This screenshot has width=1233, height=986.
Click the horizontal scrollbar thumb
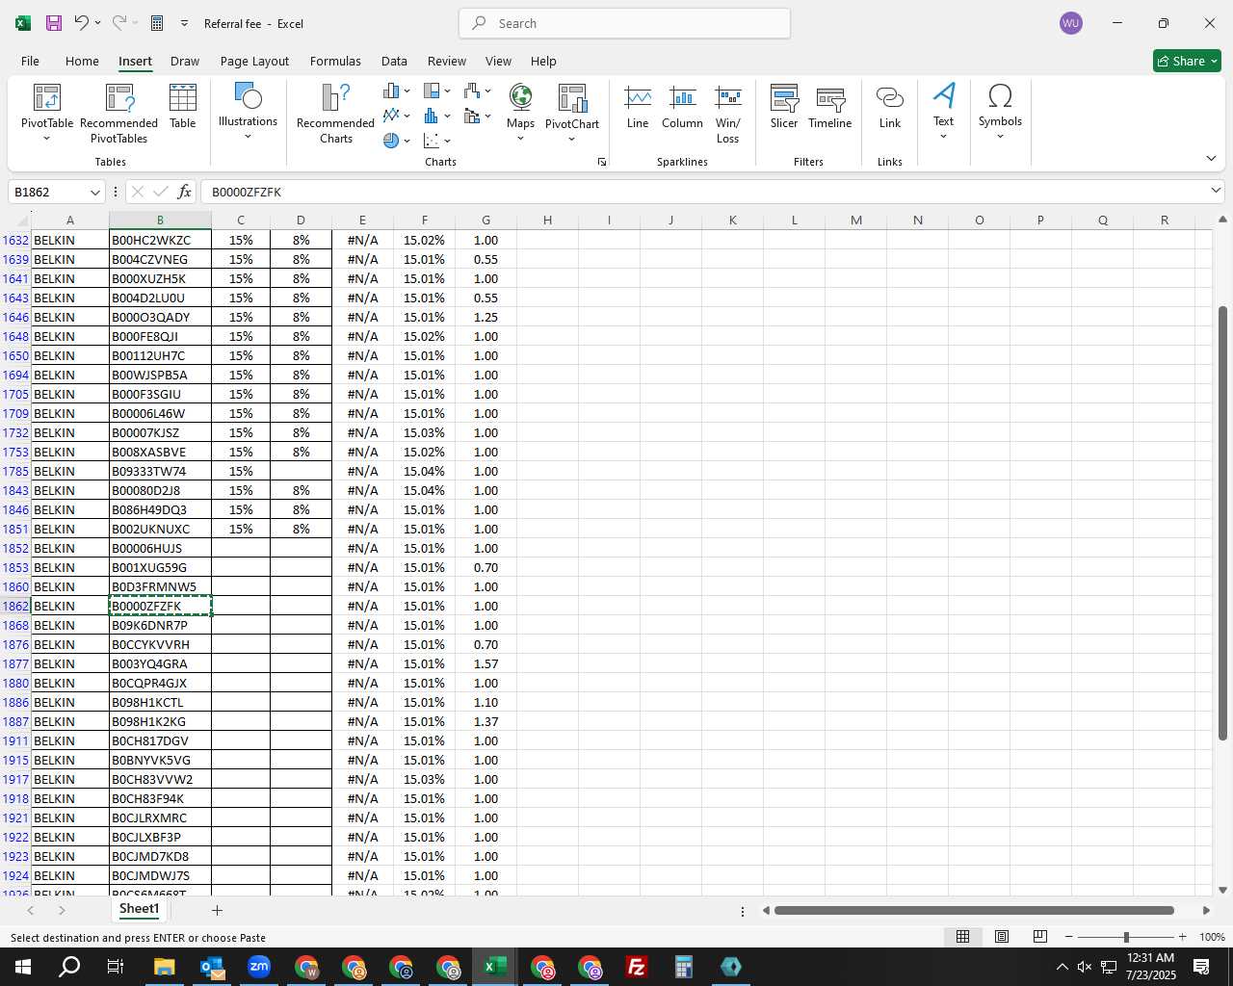click(x=974, y=910)
